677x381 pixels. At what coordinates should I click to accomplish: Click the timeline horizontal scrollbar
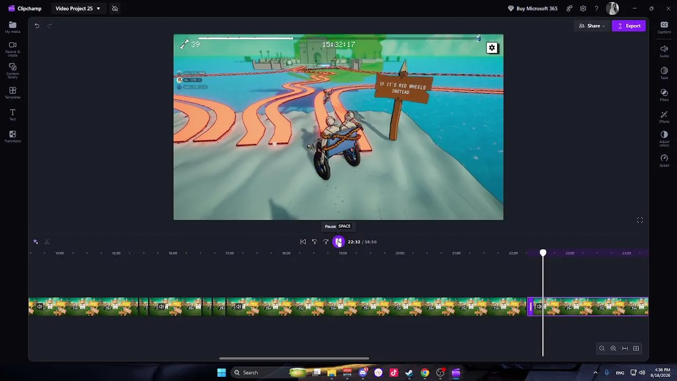pyautogui.click(x=294, y=358)
